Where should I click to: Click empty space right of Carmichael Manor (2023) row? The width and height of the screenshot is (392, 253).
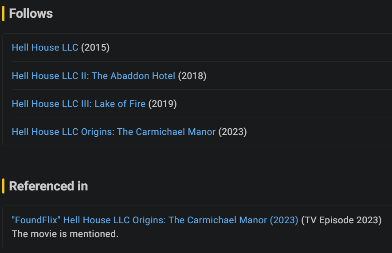pyautogui.click(x=319, y=132)
